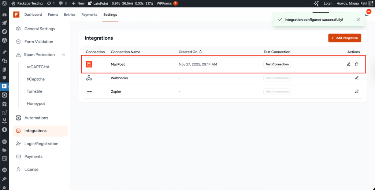Select Integrations in settings sidebar
This screenshot has height=190, width=375.
[x=41, y=131]
